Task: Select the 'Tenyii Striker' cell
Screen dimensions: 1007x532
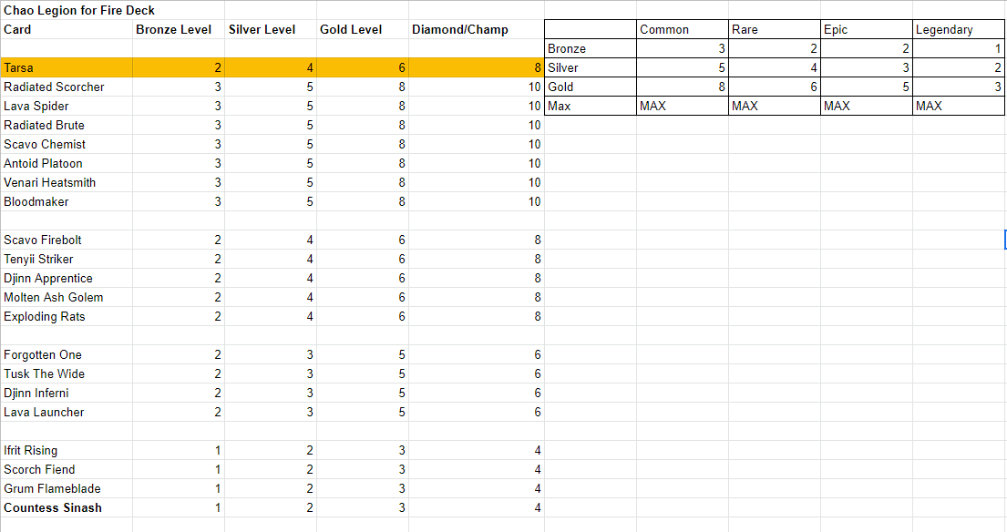Action: pos(67,260)
